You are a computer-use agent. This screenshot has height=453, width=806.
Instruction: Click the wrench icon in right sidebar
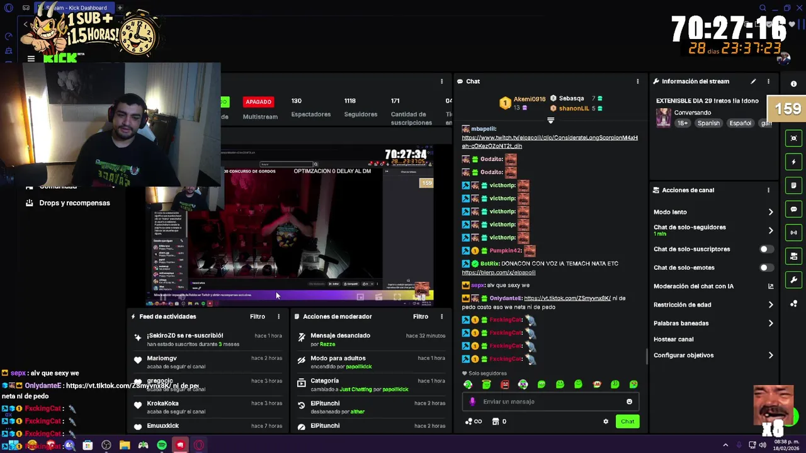click(x=793, y=280)
